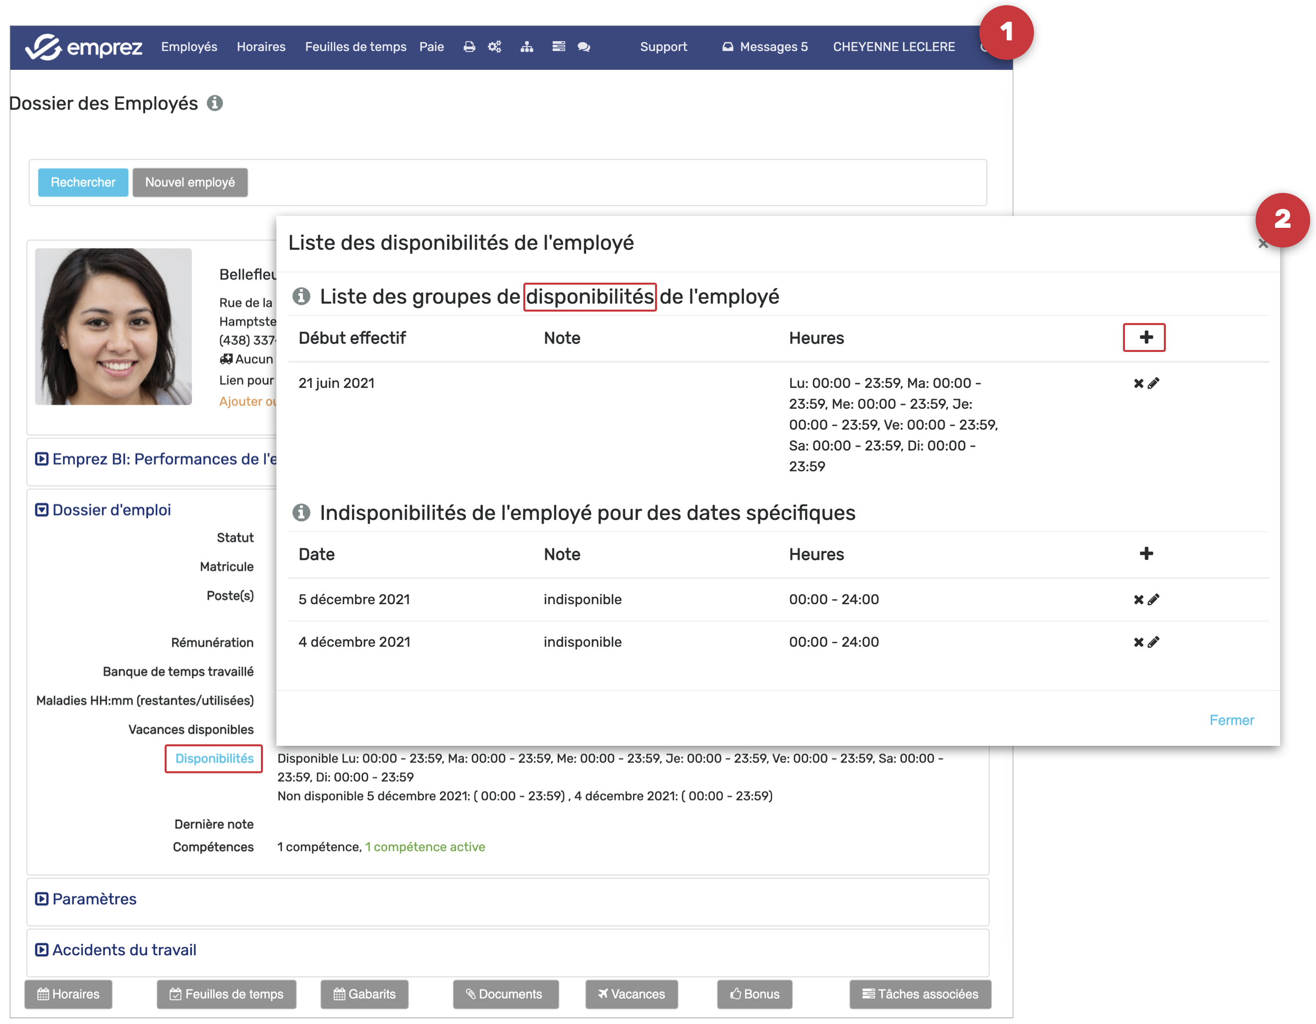Click the Rechercher button
This screenshot has height=1024, width=1316.
point(82,182)
